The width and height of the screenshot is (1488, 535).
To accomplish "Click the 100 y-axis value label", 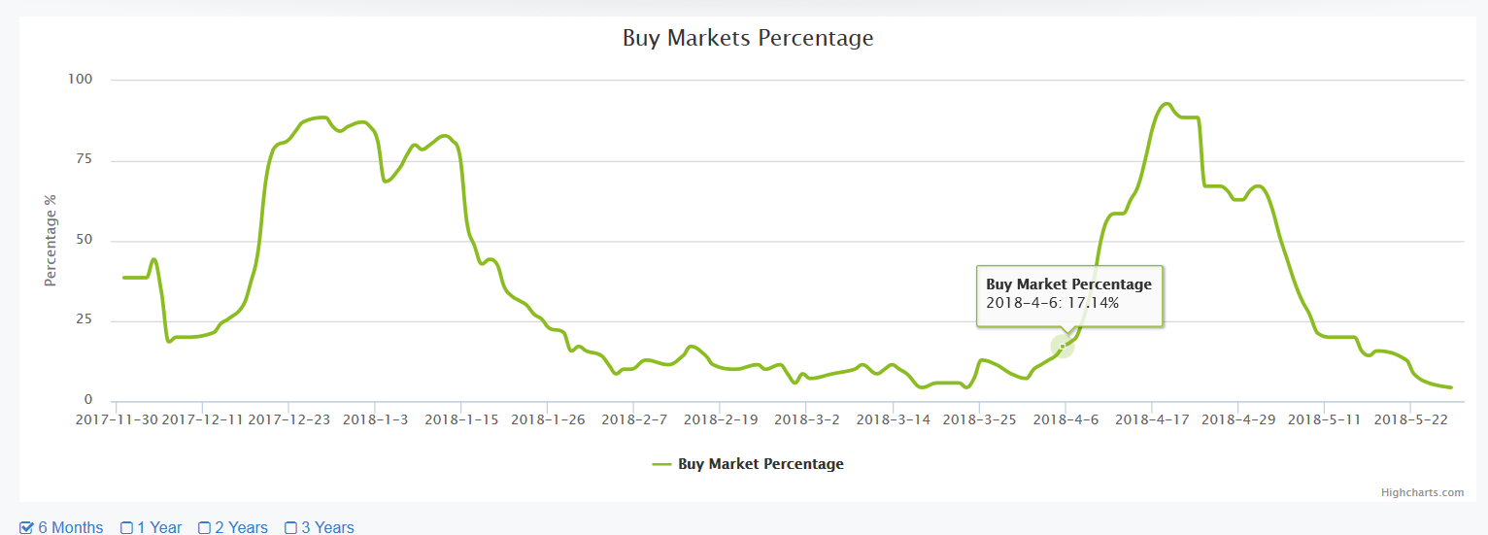I will (x=80, y=80).
